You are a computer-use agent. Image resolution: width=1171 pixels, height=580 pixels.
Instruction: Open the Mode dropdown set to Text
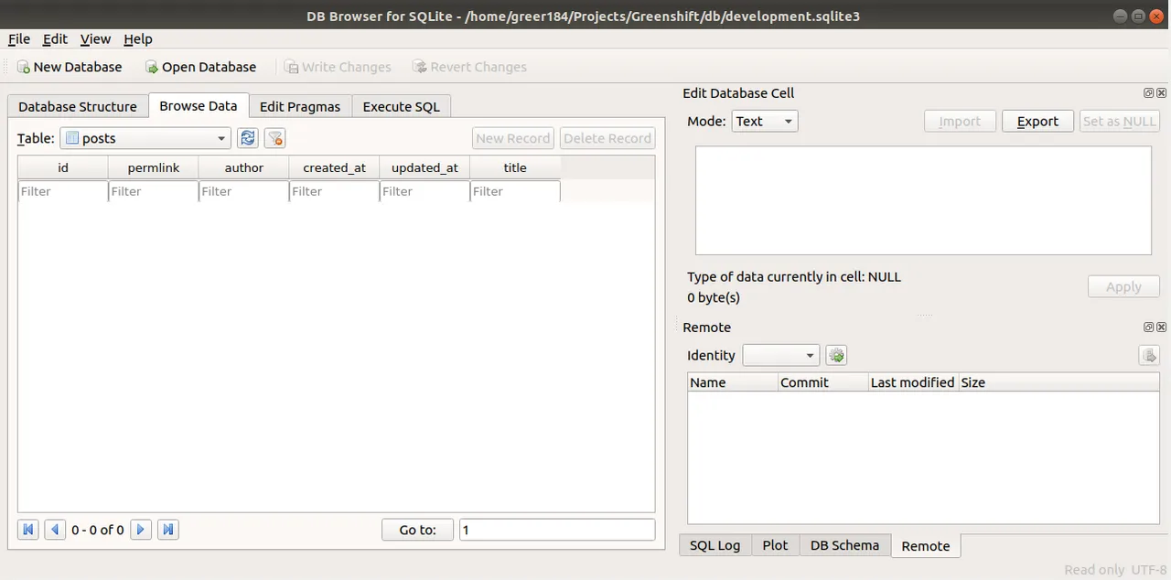(x=765, y=121)
